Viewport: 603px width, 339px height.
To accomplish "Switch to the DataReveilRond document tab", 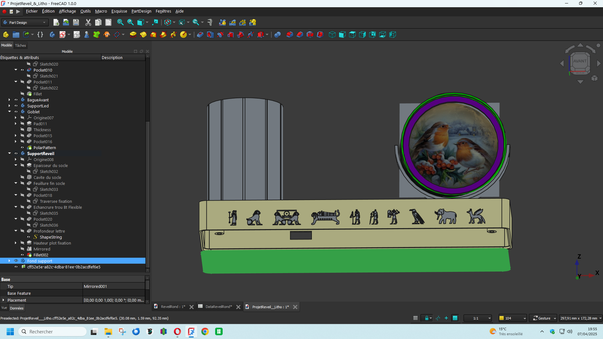I will pos(219,307).
